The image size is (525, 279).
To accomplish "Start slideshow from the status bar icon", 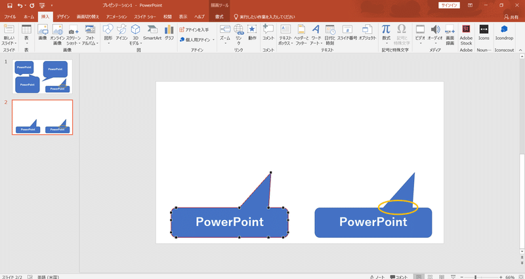I will [453, 276].
